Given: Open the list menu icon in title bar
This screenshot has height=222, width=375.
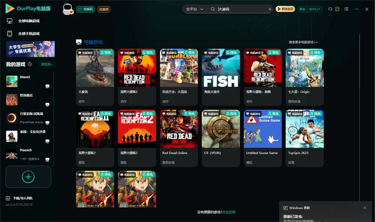Looking at the screenshot, I should (x=346, y=9).
